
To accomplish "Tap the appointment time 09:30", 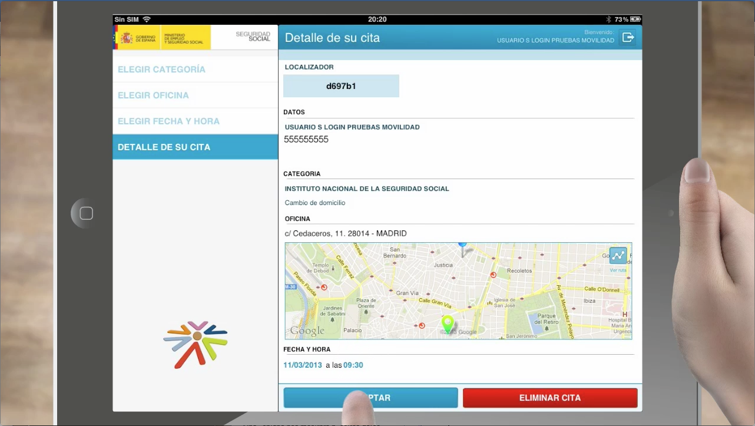I will 353,365.
